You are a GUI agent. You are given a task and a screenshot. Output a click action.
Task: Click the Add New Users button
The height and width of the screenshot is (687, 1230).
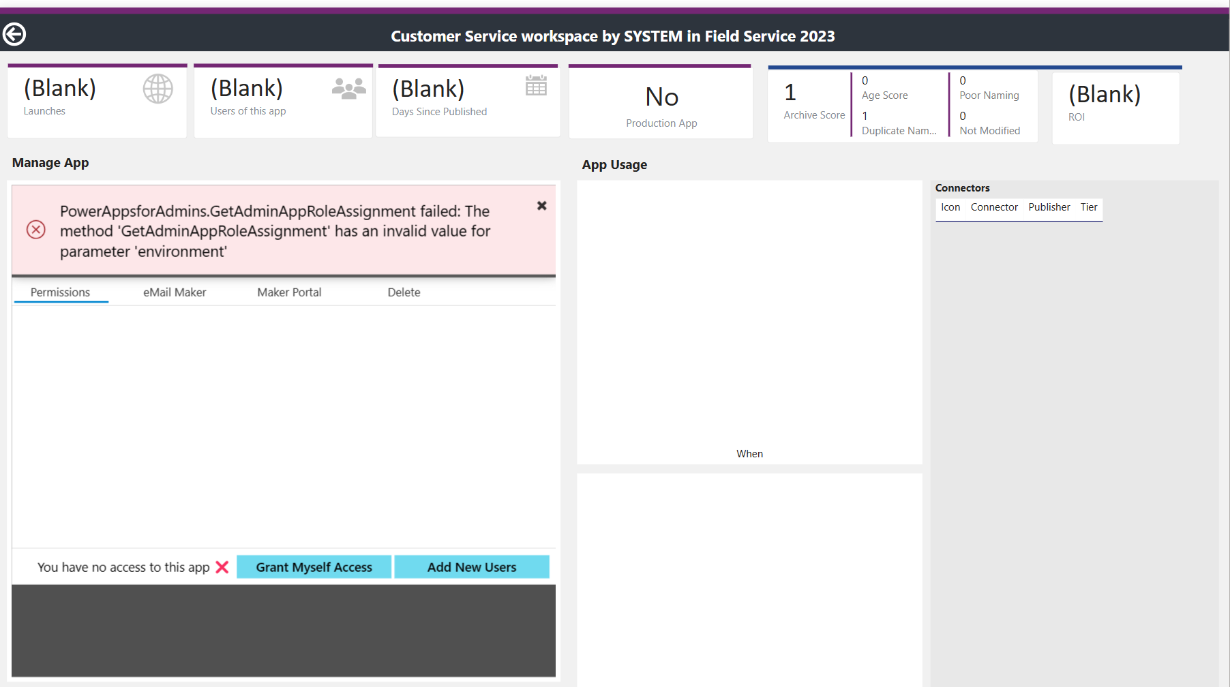coord(471,566)
